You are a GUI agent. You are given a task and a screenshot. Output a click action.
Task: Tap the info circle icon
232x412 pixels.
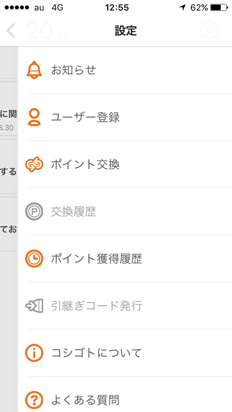click(x=34, y=353)
